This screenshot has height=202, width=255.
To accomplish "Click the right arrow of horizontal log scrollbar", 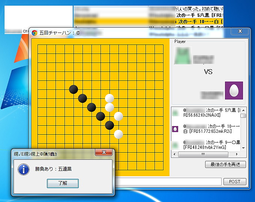I will 237,154.
